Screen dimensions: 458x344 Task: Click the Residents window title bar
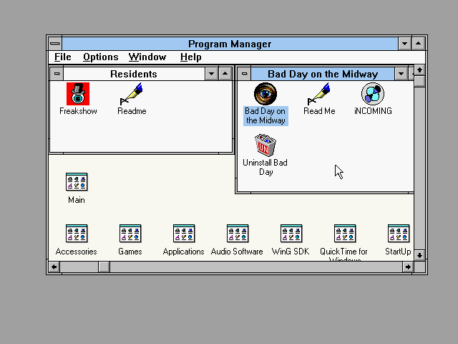click(134, 74)
